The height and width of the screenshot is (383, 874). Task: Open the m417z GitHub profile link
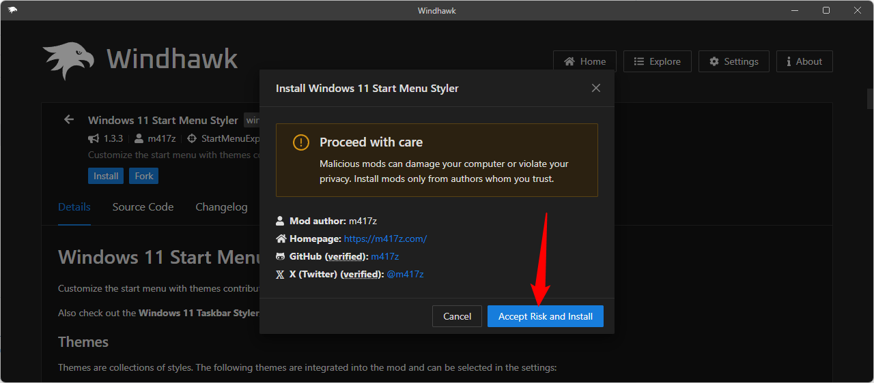[x=385, y=256]
